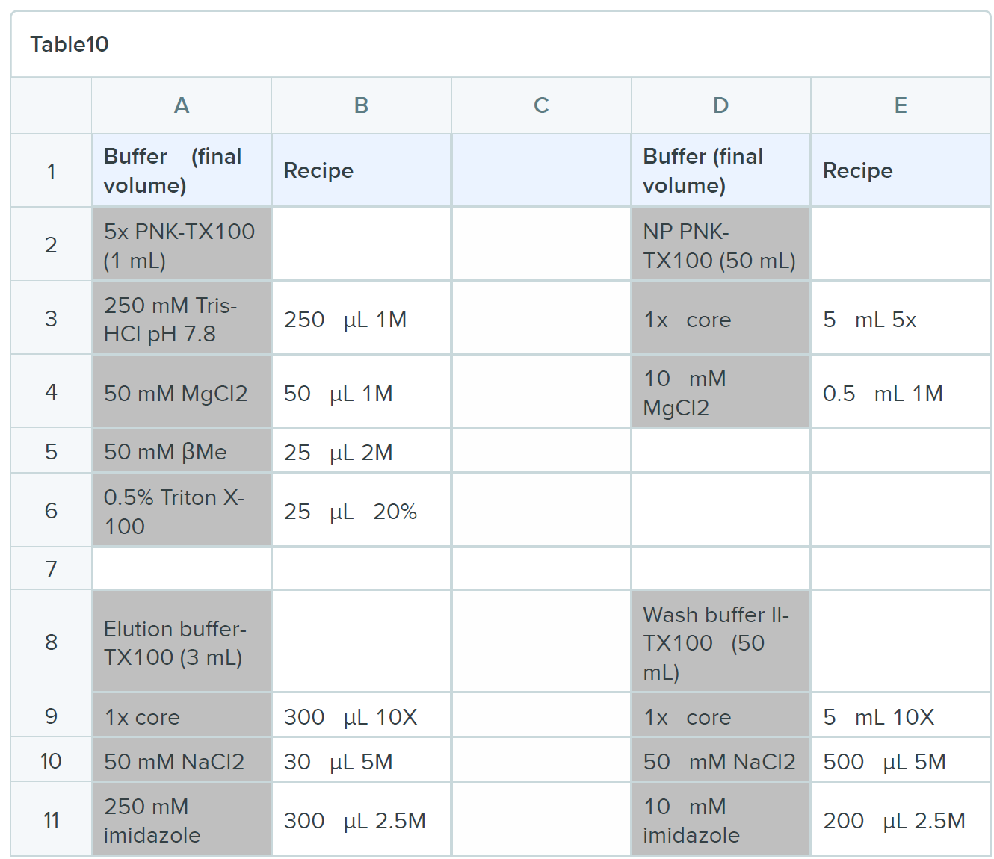Select column A header
Viewport: 994px width, 859px height.
182,105
